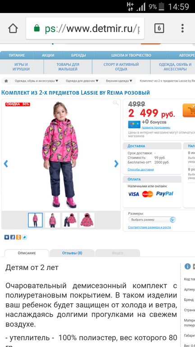
Task: Expand the "Одежда для девочек" breadcrumb dropdown
Action: [82, 81]
